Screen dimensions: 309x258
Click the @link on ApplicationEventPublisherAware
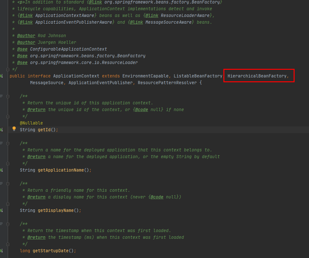[26, 22]
